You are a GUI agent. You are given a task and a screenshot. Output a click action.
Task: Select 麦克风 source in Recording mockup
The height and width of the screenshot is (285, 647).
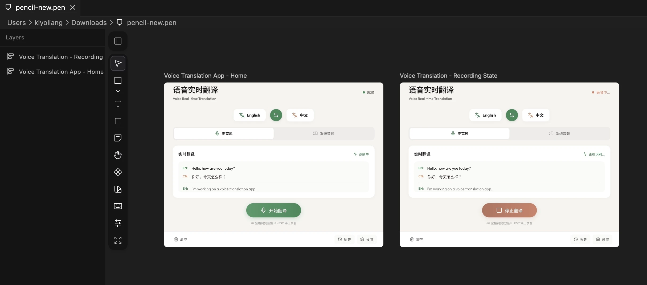[x=459, y=133]
